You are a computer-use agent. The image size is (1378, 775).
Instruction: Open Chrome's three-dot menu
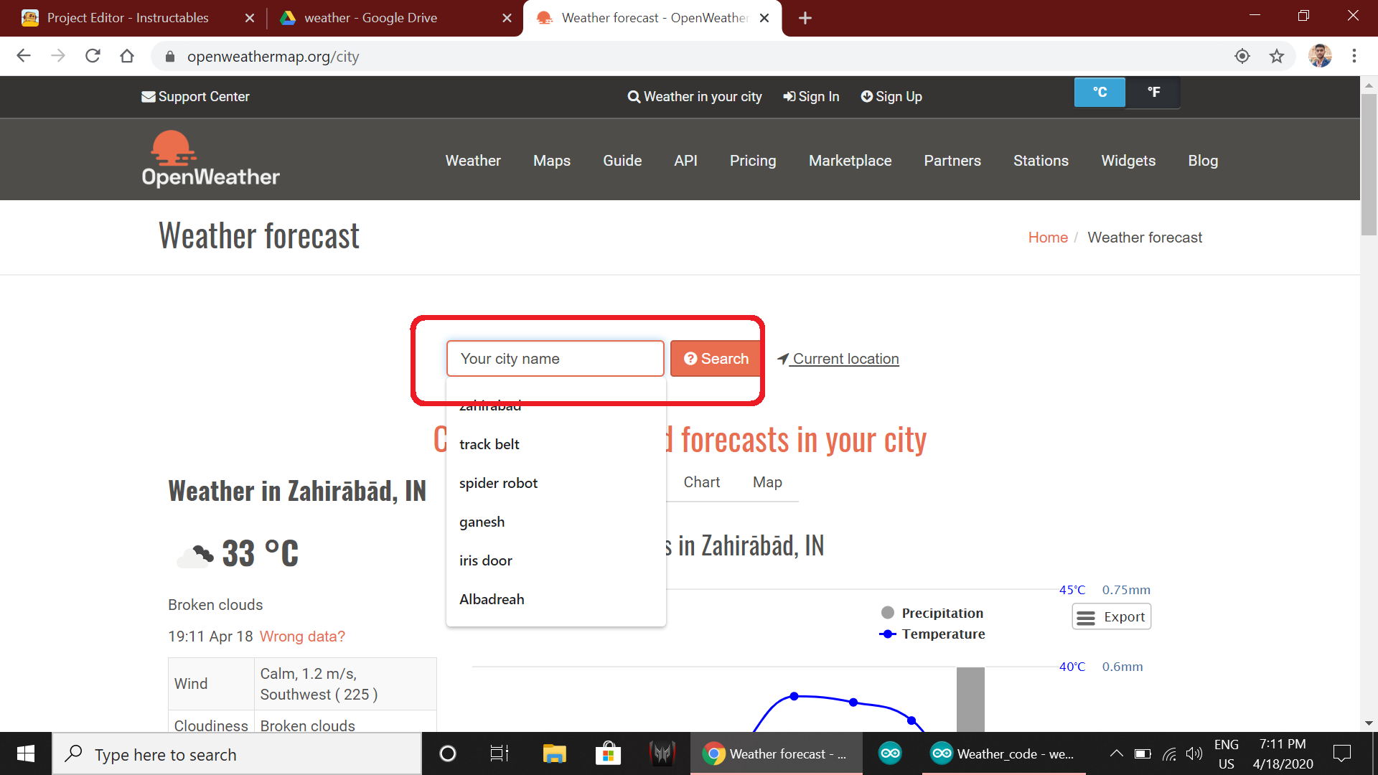(x=1354, y=56)
